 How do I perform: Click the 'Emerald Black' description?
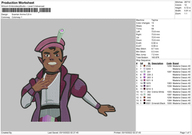(x=158, y=103)
